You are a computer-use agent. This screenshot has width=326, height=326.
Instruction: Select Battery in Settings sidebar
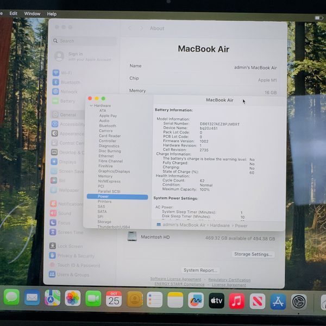pyautogui.click(x=64, y=101)
